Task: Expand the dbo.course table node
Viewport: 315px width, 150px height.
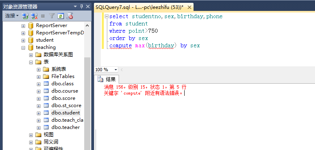Action: (x=38, y=91)
